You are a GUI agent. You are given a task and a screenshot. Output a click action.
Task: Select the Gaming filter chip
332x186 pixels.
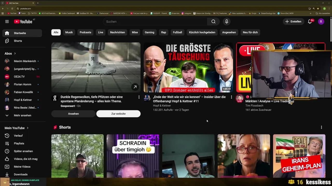click(x=149, y=32)
